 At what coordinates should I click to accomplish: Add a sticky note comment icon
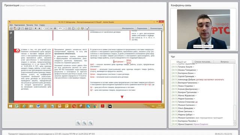(x=78, y=28)
